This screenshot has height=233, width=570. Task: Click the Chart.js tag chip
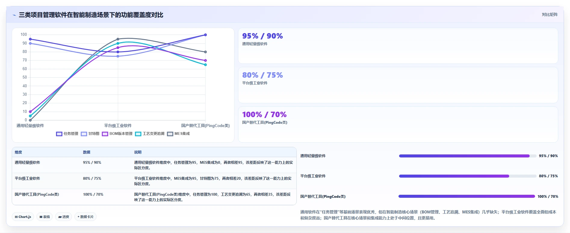pos(23,217)
